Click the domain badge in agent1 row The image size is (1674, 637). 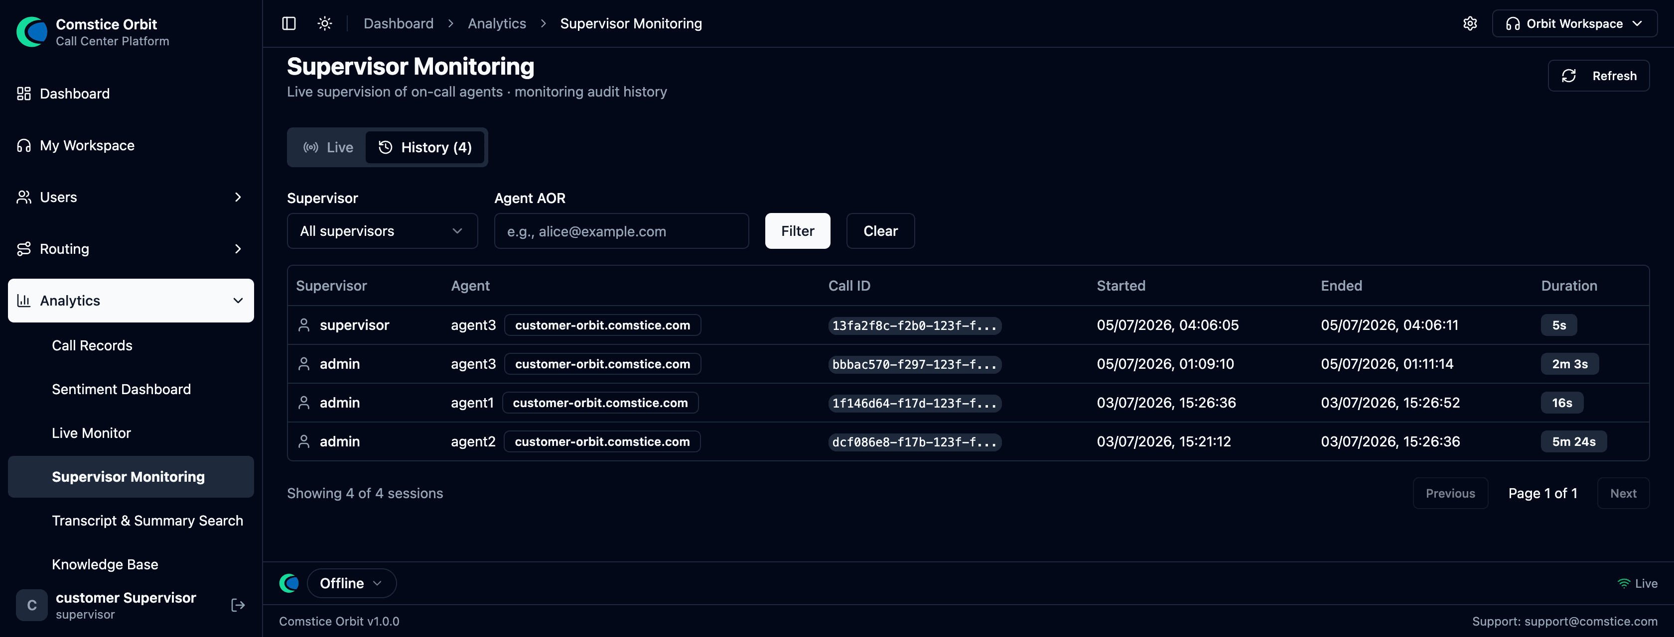tap(600, 403)
